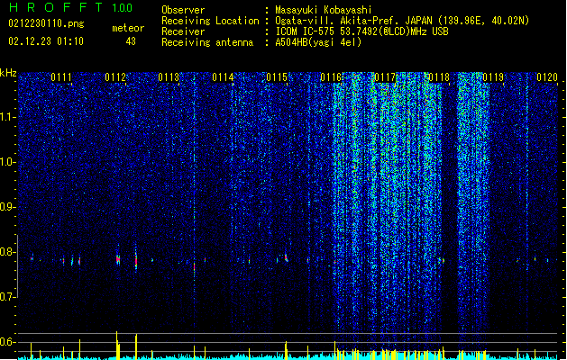Click the 0.8 kHz axis value
The width and height of the screenshot is (567, 360).
tap(8, 252)
